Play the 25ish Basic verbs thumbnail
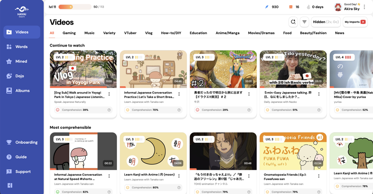The image size is (373, 194). point(293,69)
